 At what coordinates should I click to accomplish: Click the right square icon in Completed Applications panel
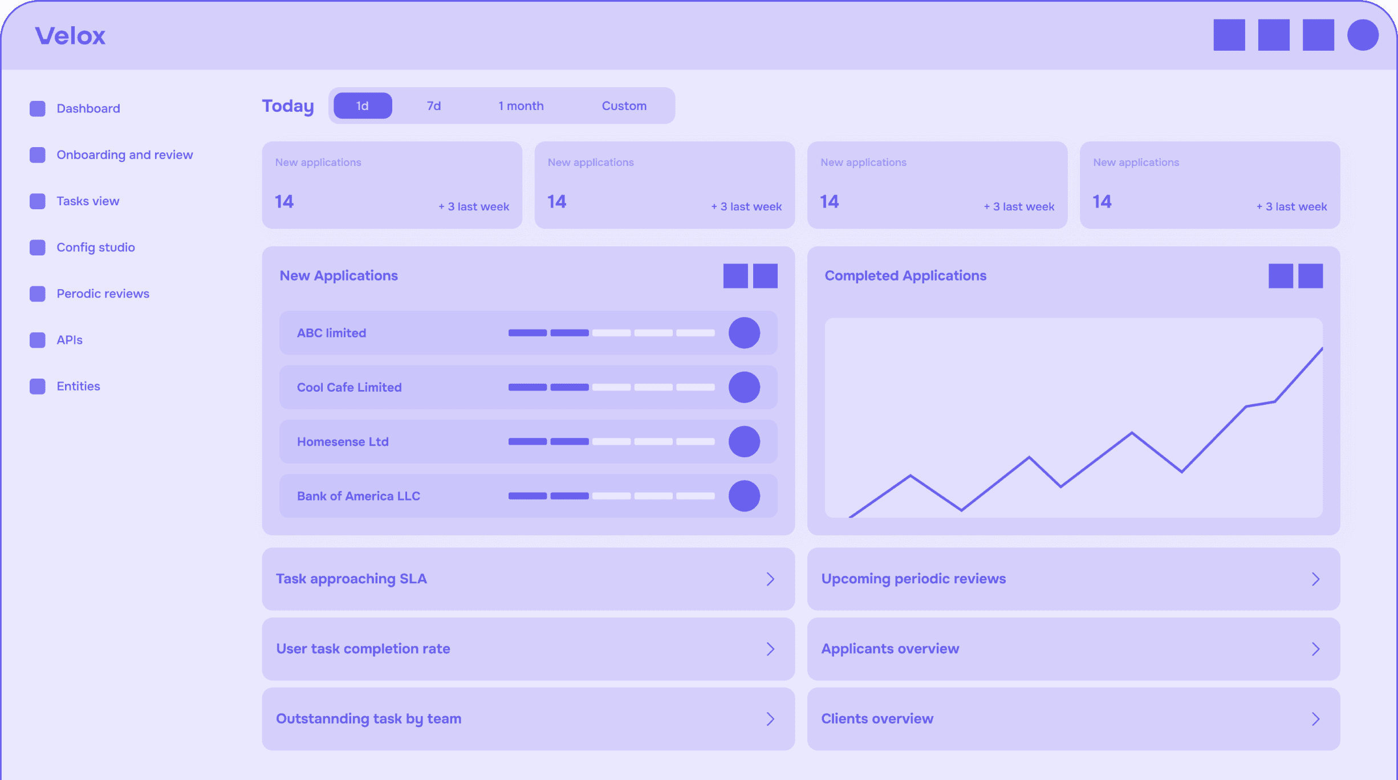(1310, 276)
